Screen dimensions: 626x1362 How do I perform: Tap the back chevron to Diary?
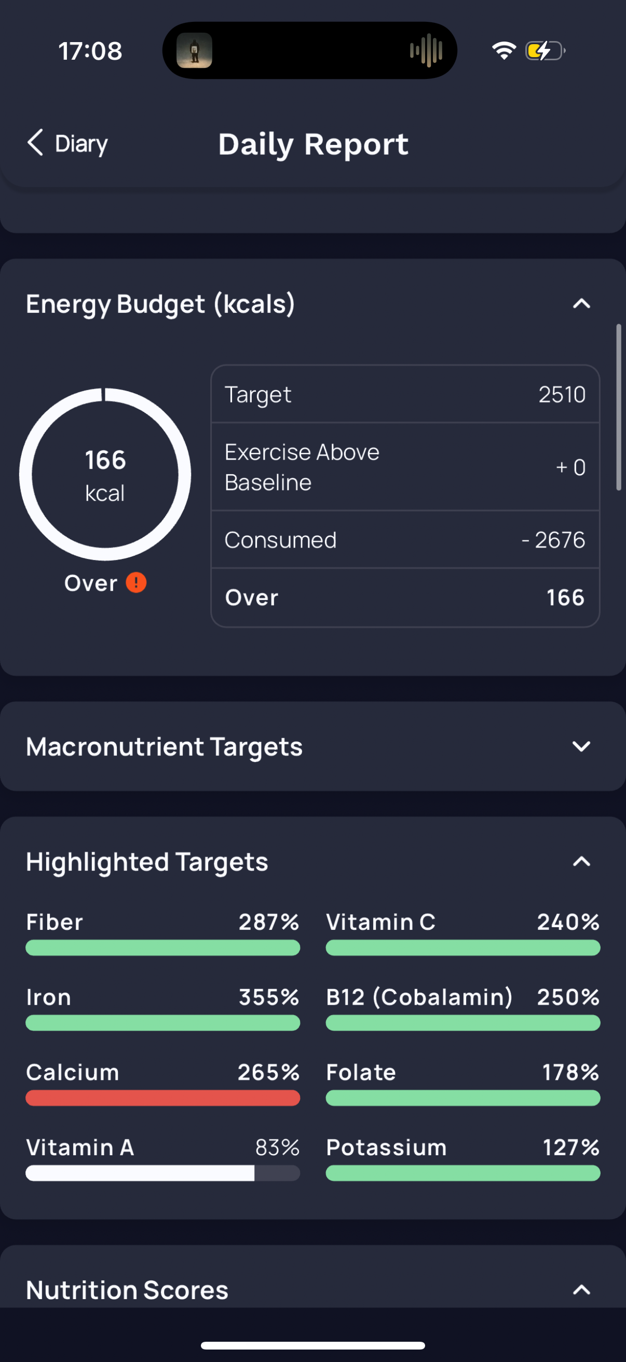click(x=35, y=143)
